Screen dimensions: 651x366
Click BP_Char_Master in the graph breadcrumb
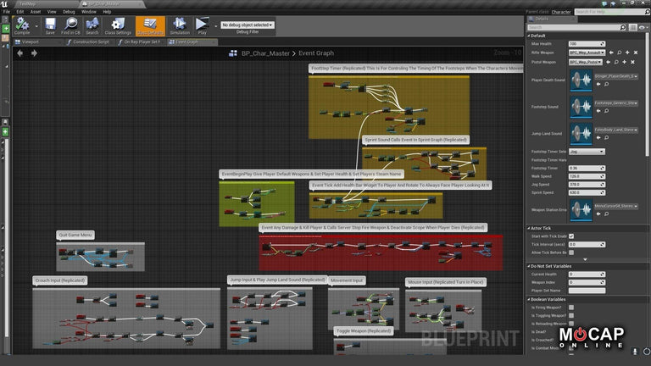[264, 53]
